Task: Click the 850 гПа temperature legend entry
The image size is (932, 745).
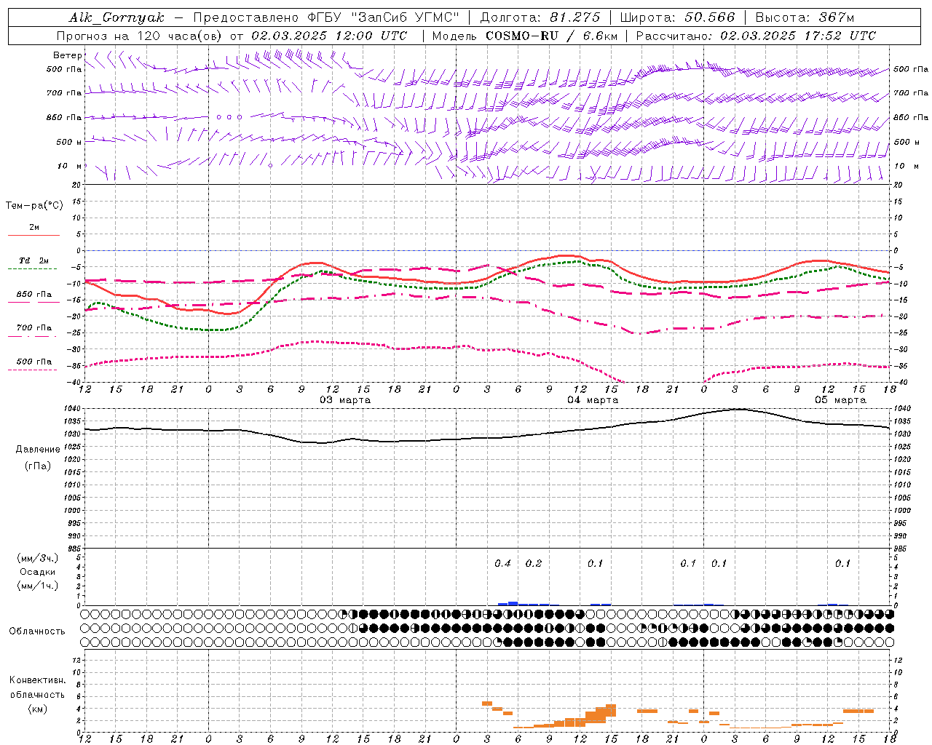Action: pos(34,295)
